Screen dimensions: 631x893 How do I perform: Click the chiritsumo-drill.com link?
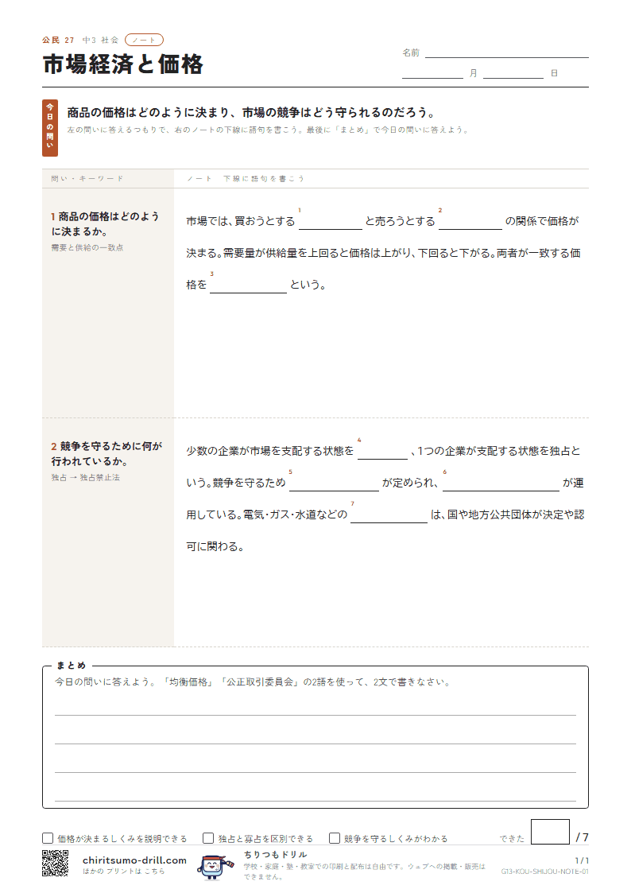pos(134,860)
